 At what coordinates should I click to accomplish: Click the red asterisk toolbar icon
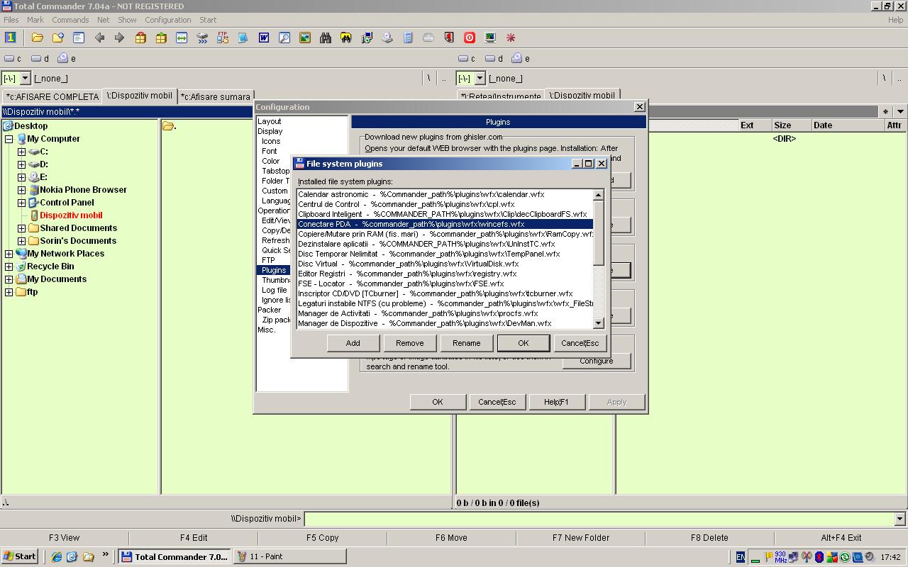pyautogui.click(x=511, y=38)
